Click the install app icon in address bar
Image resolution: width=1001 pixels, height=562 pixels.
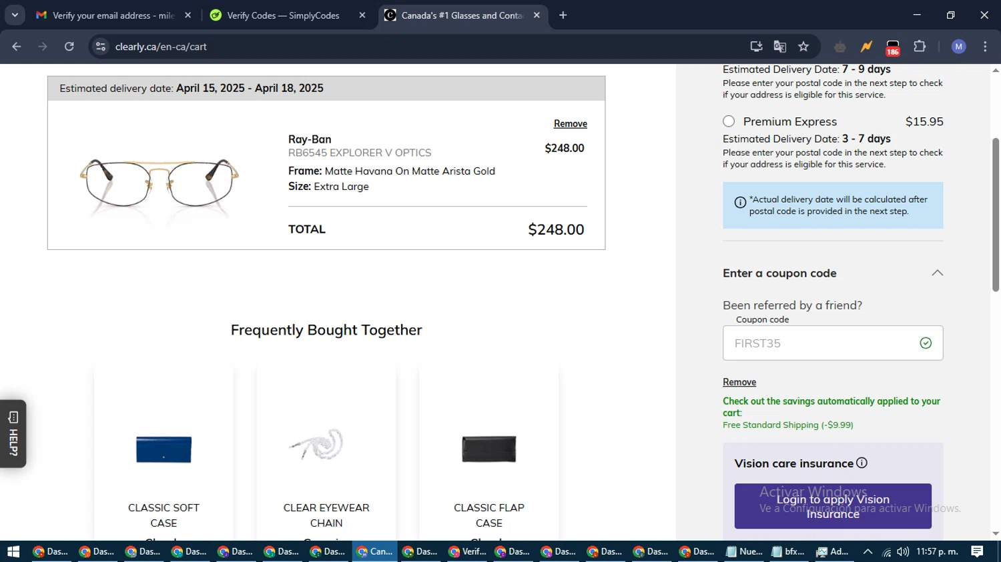pos(756,47)
